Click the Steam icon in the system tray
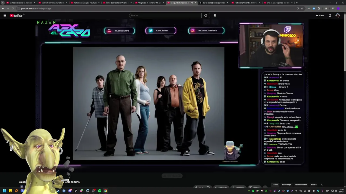Viewport: 346px width, 194px height. click(x=279, y=191)
